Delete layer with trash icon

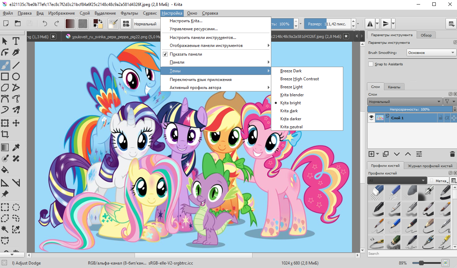(452, 154)
